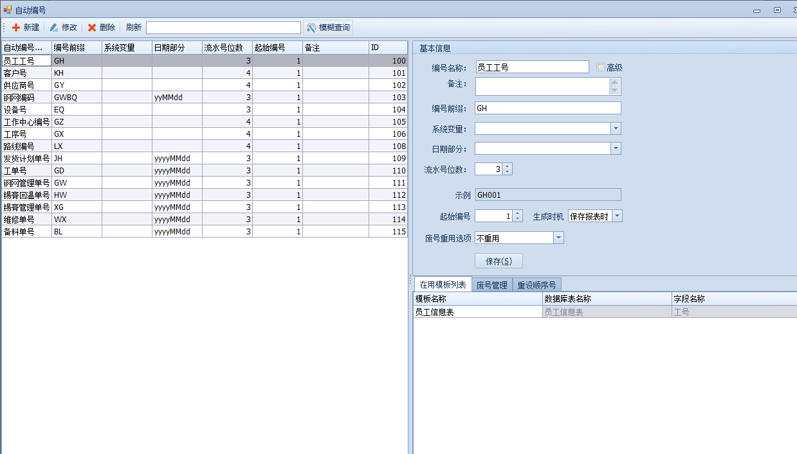Screen dimensions: 797x454
Task: Expand the 系统变量 dropdown
Action: tap(616, 128)
